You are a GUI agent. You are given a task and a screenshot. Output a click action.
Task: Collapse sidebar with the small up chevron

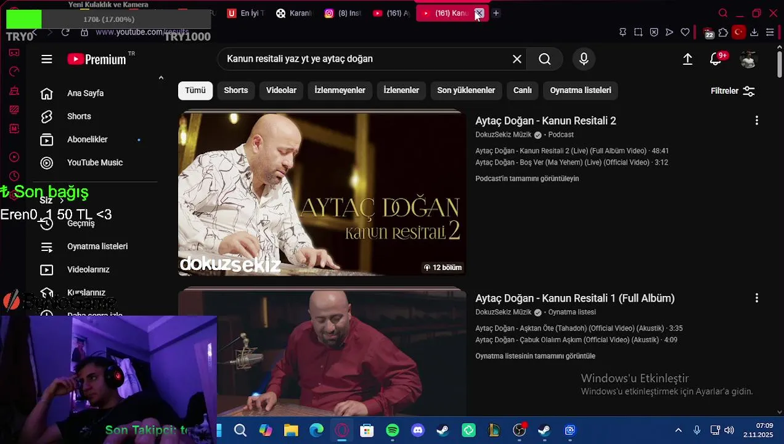click(x=161, y=78)
